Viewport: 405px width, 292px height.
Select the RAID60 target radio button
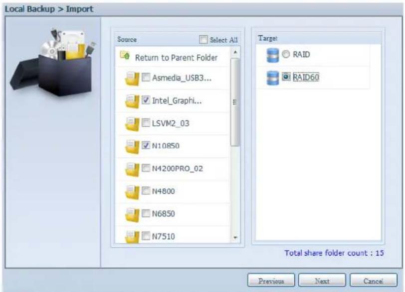pos(286,77)
